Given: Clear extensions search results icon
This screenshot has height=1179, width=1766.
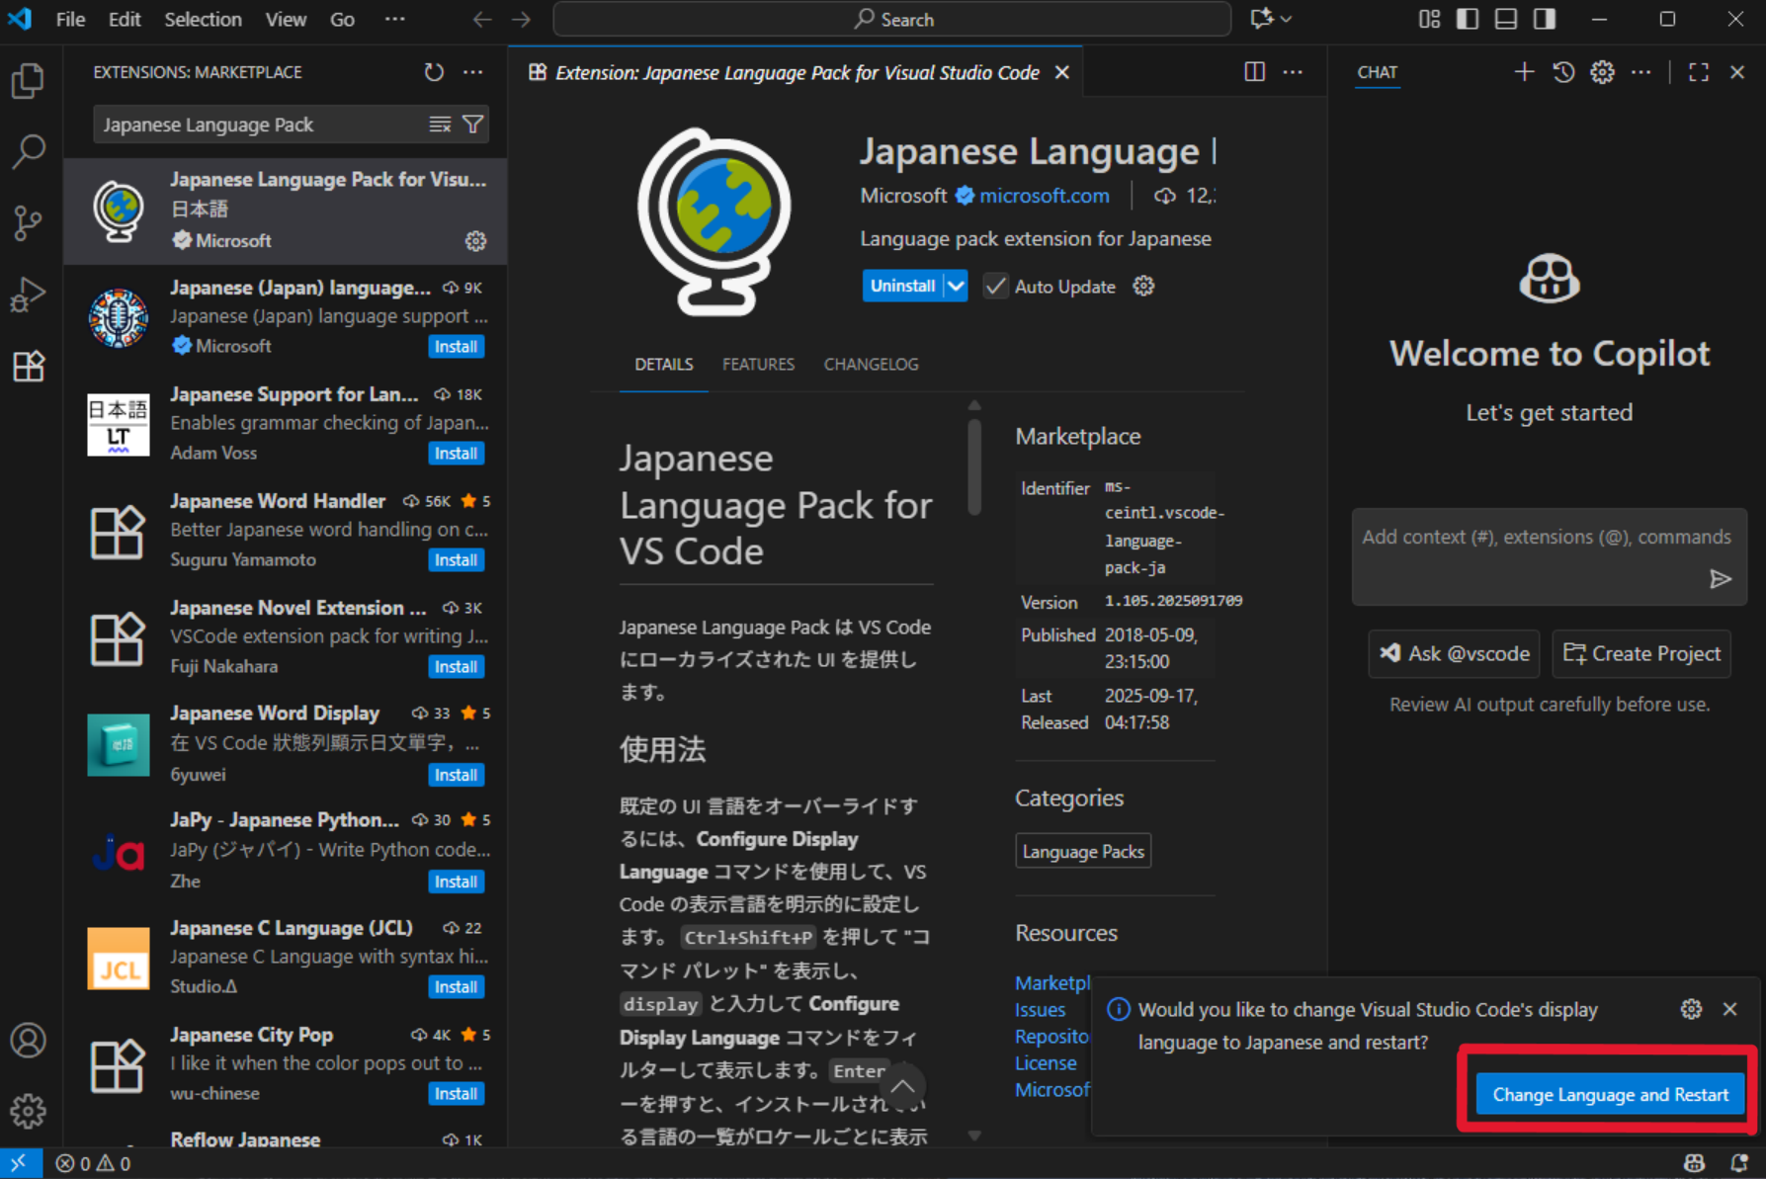Looking at the screenshot, I should point(440,125).
